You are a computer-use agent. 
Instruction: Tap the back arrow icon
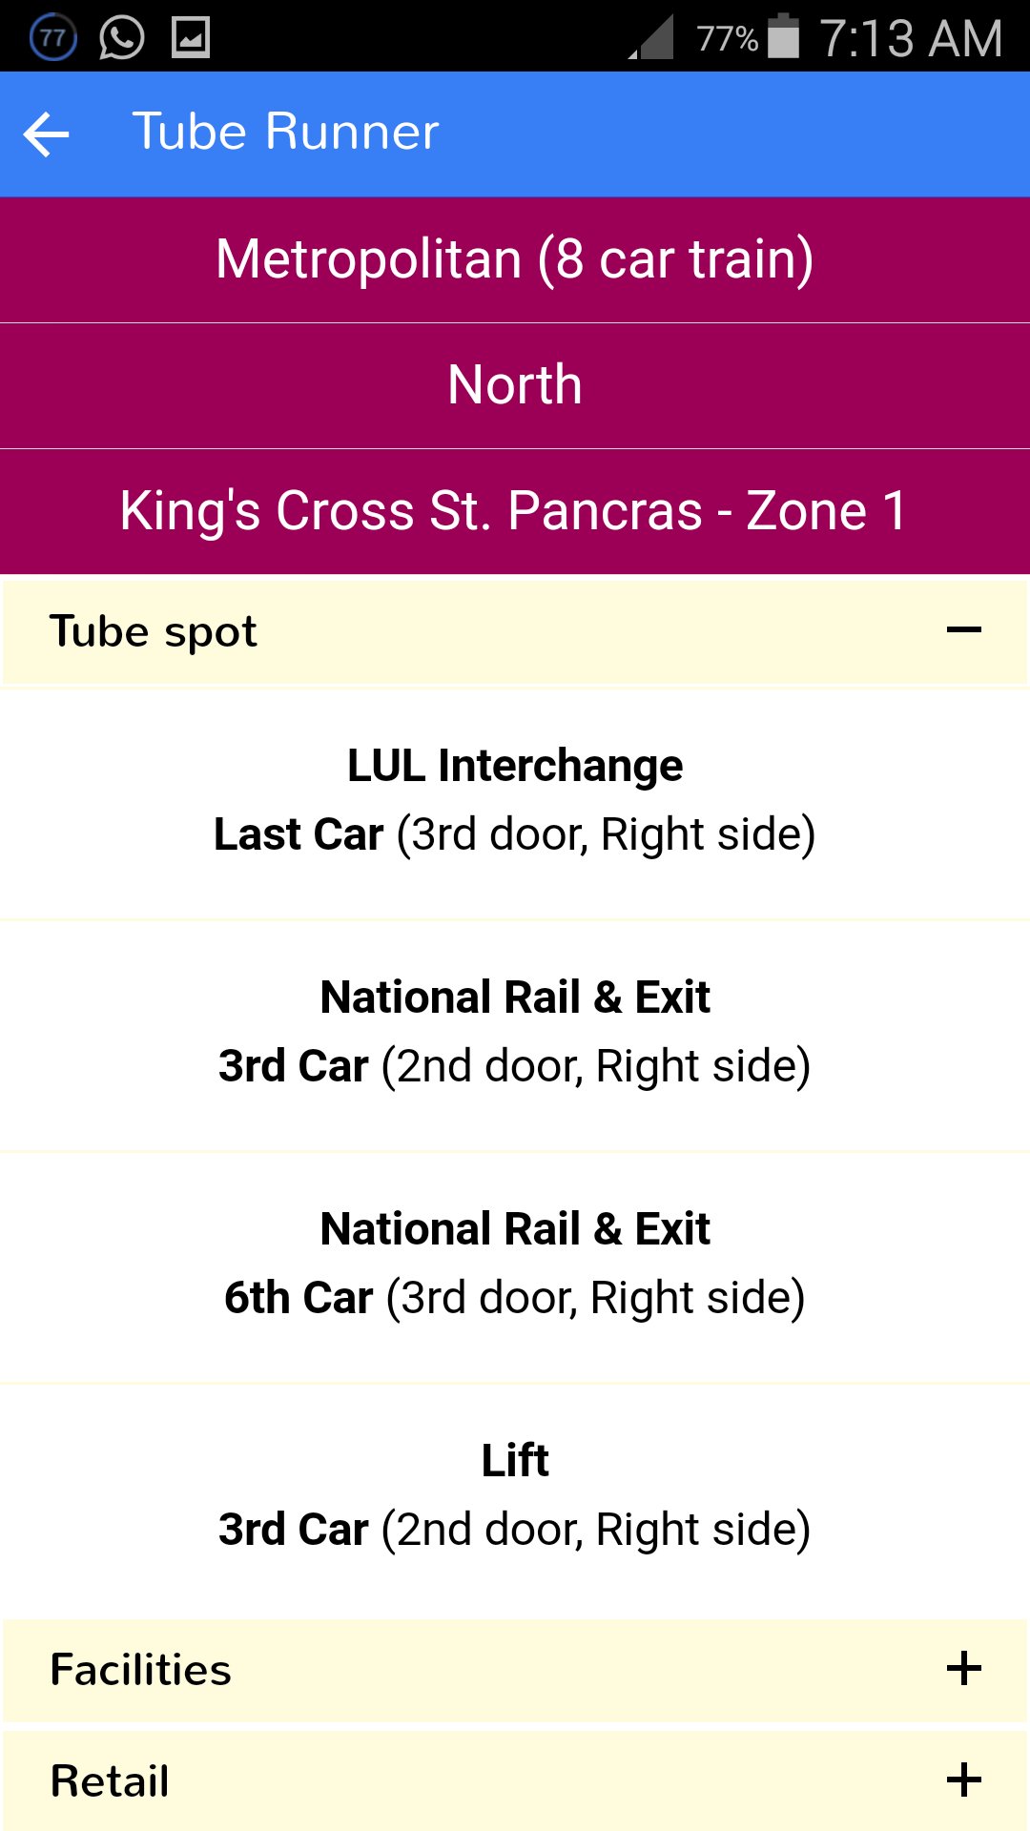(x=47, y=134)
